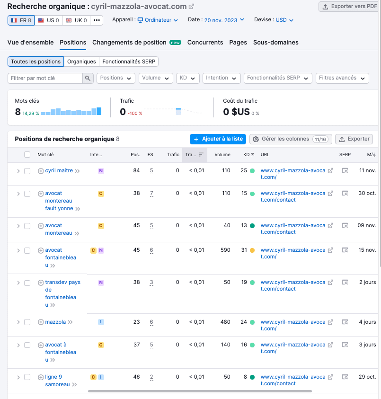The image size is (381, 399).
Task: Click the sort icon in the Tra... column header
Action: pos(201,155)
